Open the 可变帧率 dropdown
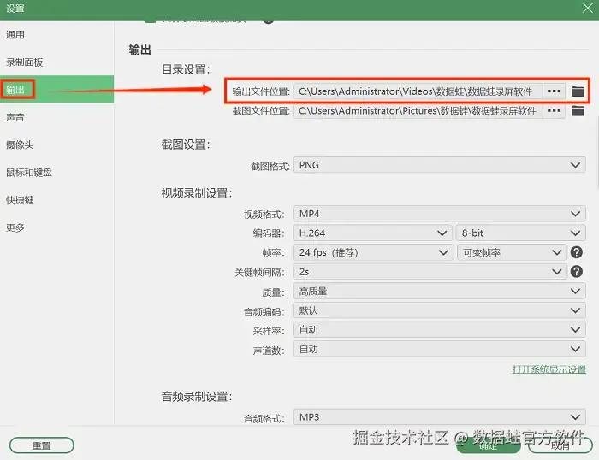The width and height of the screenshot is (599, 460). click(x=512, y=252)
